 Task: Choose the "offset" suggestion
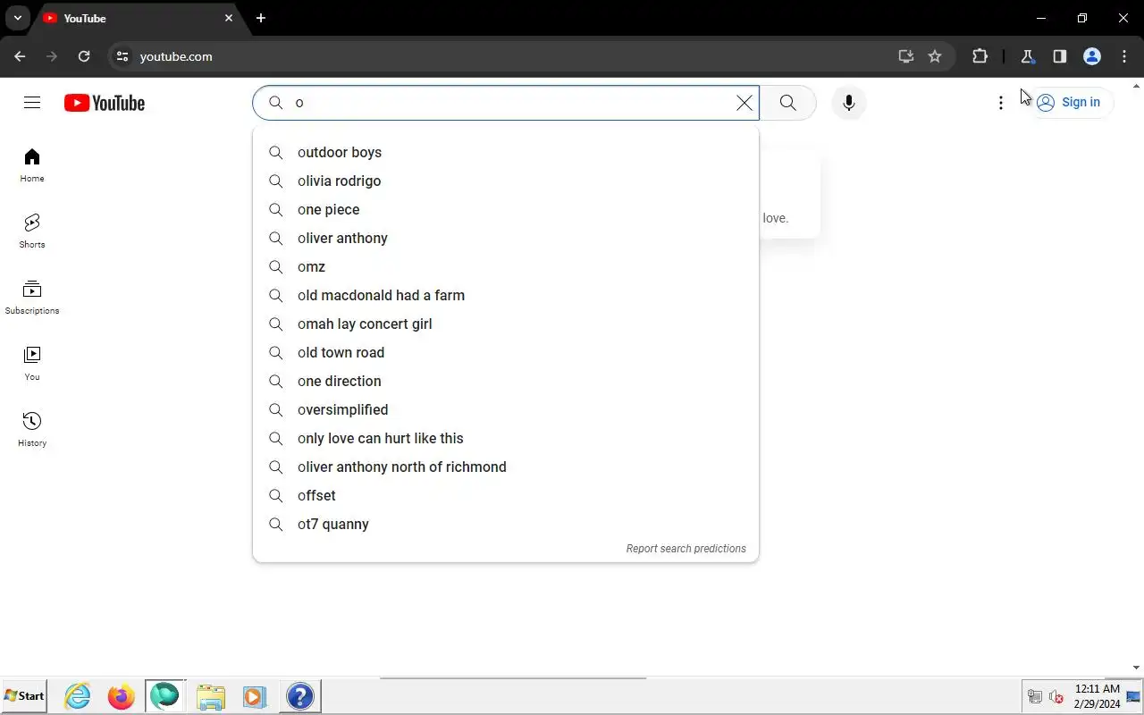506,495
